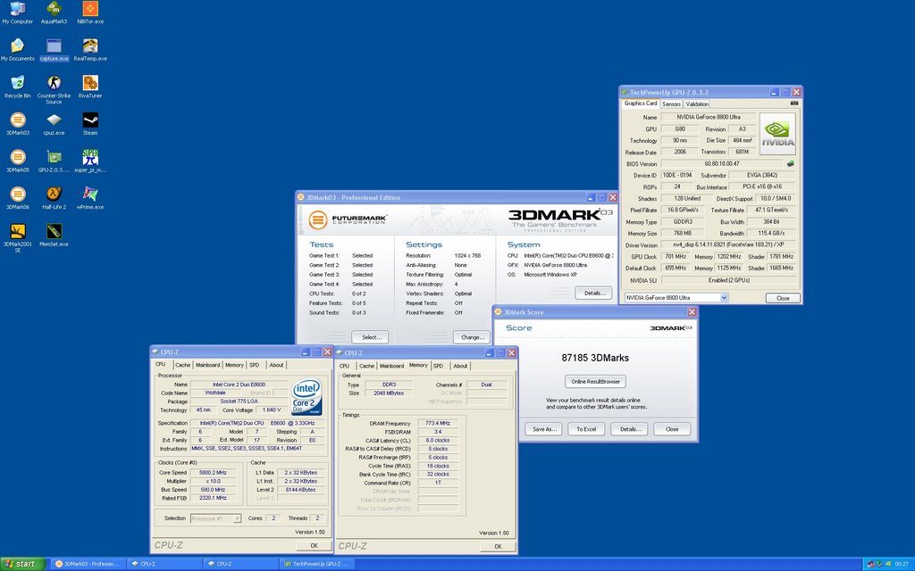The height and width of the screenshot is (571, 915).
Task: Open the My Computer desktop icon
Action: tap(18, 12)
